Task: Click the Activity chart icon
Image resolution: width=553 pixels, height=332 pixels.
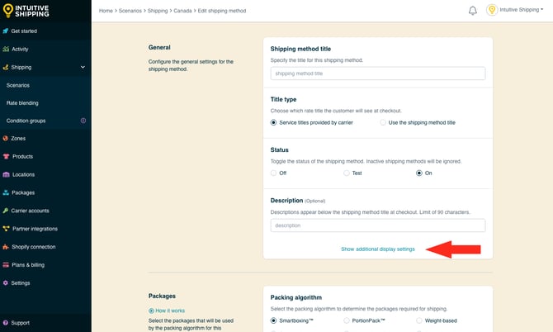Action: (6, 49)
